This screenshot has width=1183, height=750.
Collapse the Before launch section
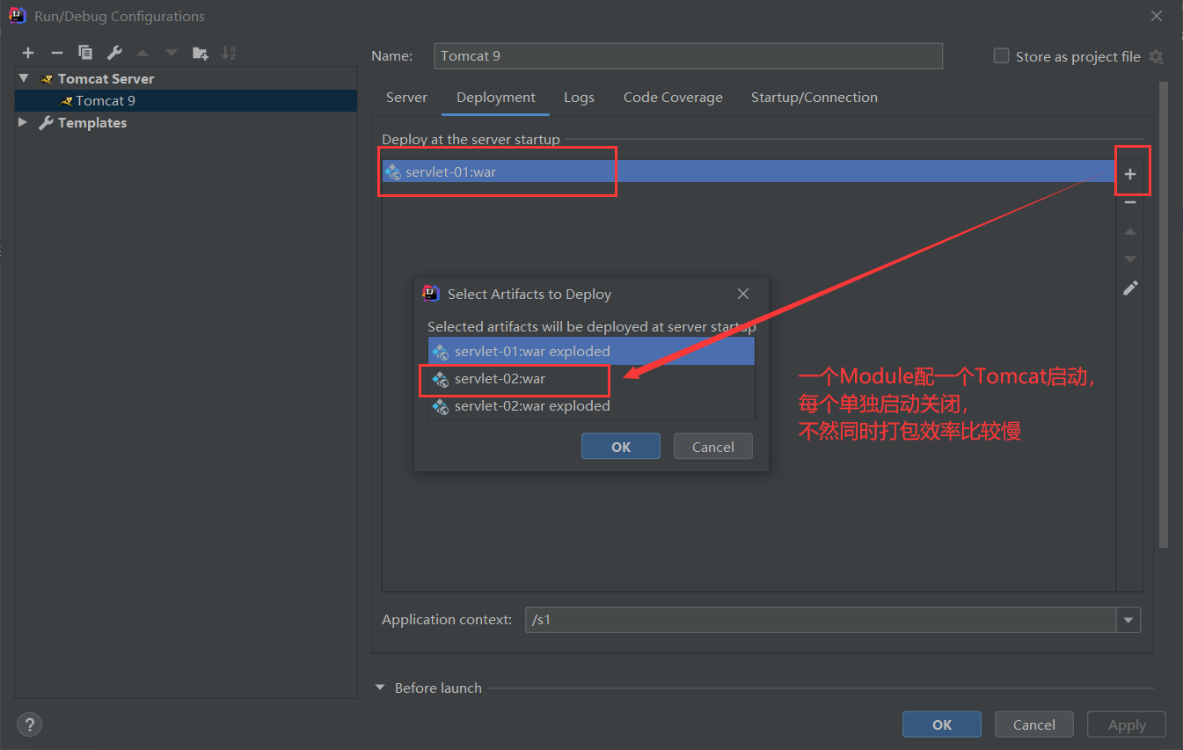tap(380, 688)
